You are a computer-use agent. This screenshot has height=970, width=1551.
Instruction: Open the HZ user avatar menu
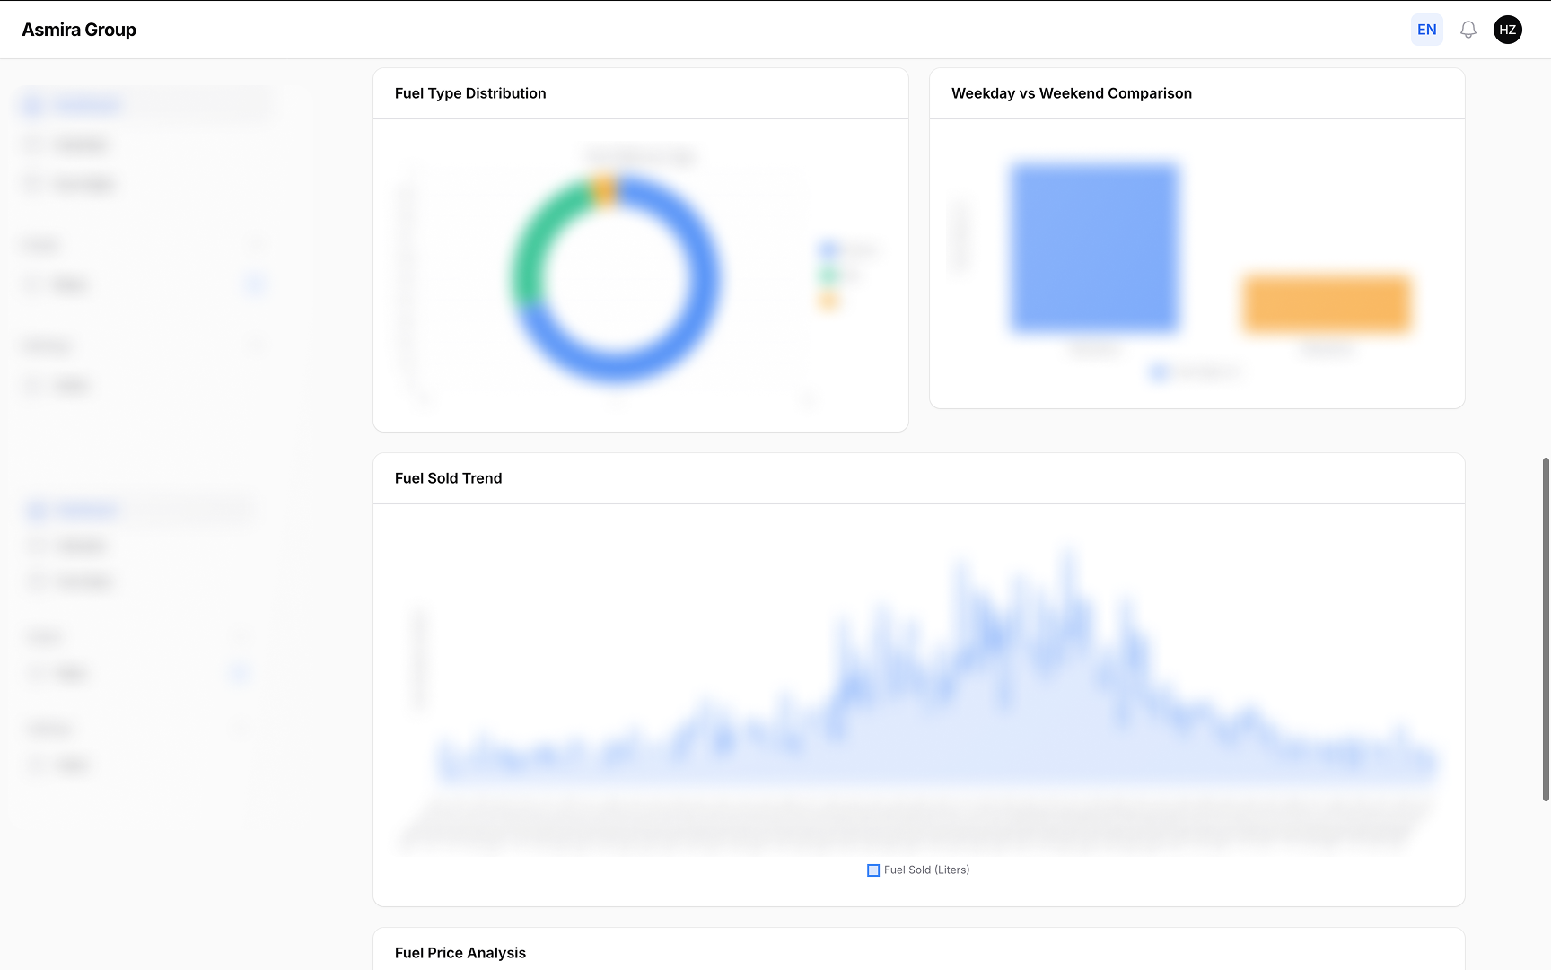pyautogui.click(x=1507, y=30)
